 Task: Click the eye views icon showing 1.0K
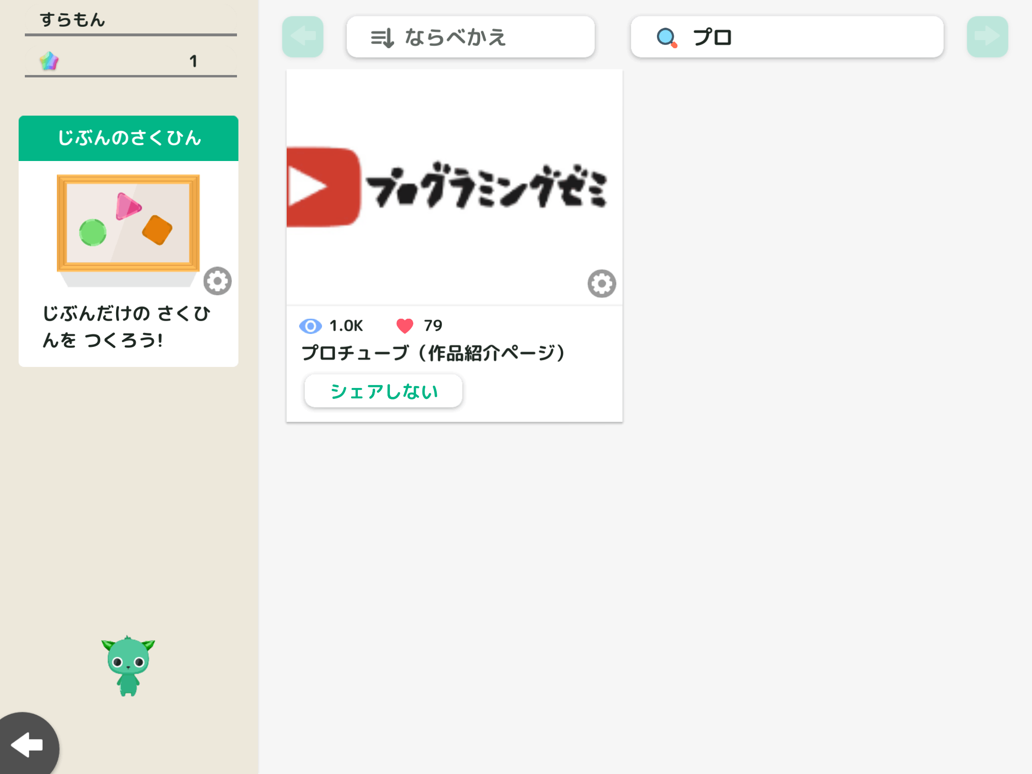point(311,326)
